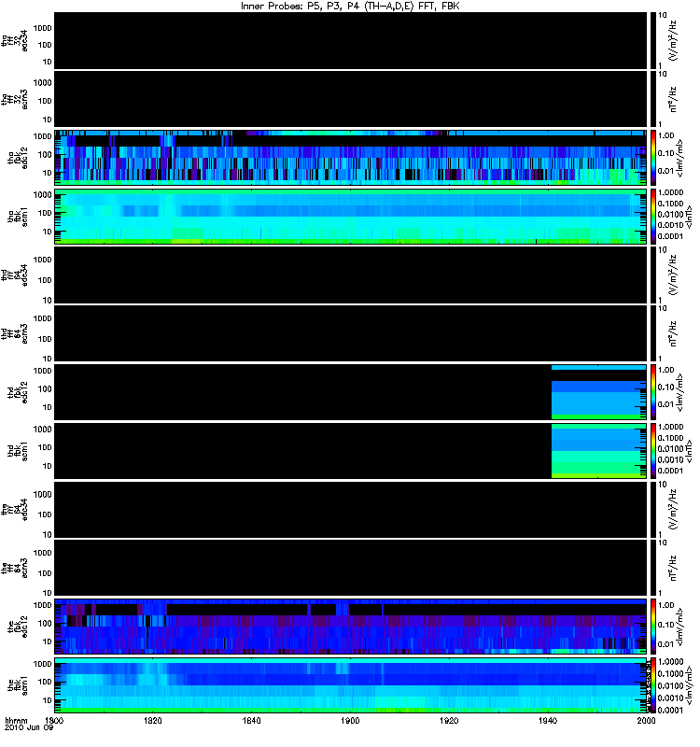Viewport: 700px width, 747px height.
Task: Click the 1900 time axis label
Action: tap(350, 720)
